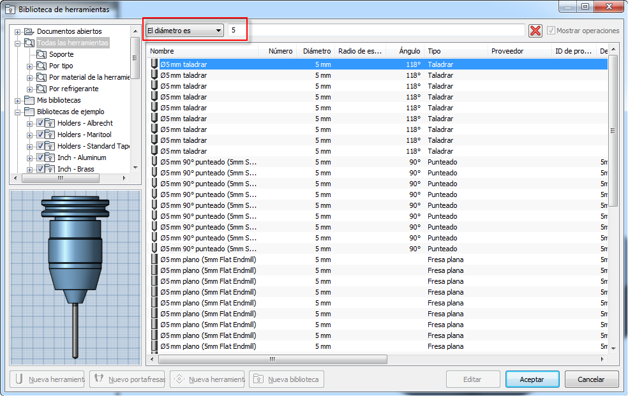This screenshot has width=628, height=396.
Task: Expand the Por material de la herramienta node
Action: 29,78
